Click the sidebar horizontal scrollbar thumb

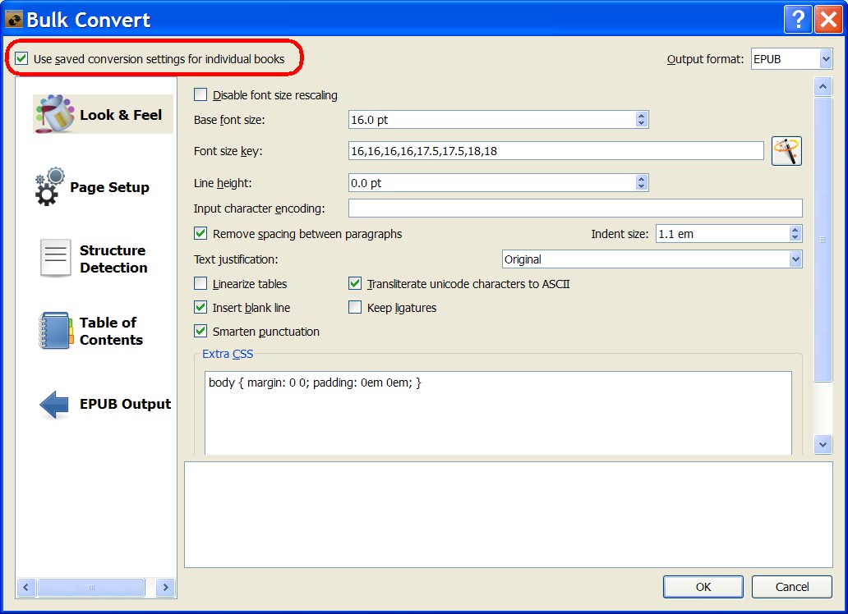tap(91, 587)
